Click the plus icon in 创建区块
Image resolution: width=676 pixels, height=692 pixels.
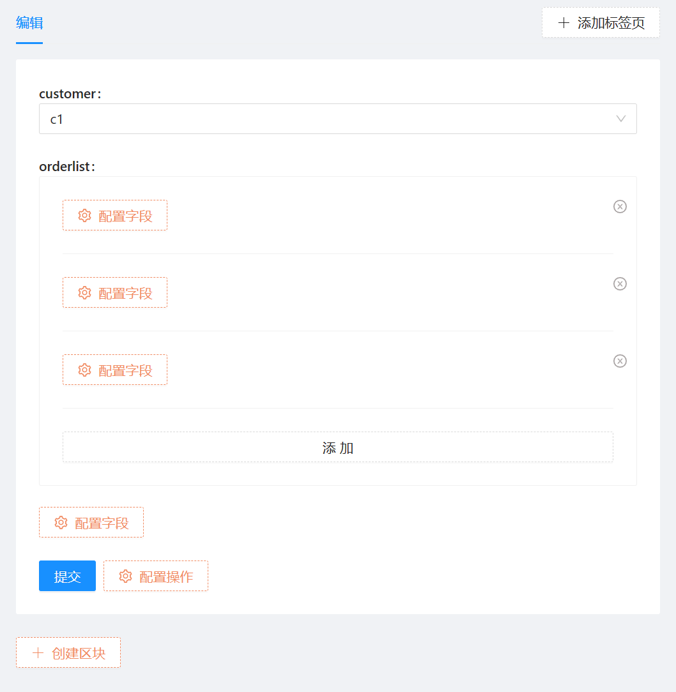[x=38, y=653]
